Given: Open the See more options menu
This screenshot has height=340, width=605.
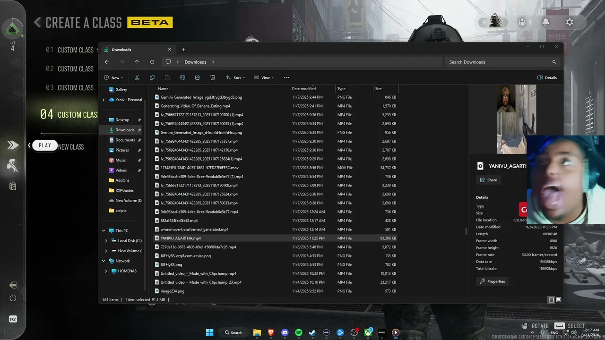Looking at the screenshot, I should 286,77.
